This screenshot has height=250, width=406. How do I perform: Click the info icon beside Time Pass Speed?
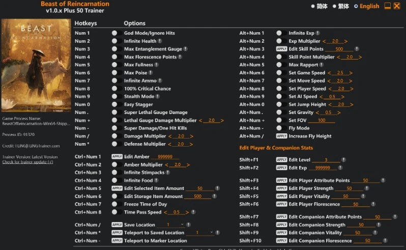coord(193,212)
